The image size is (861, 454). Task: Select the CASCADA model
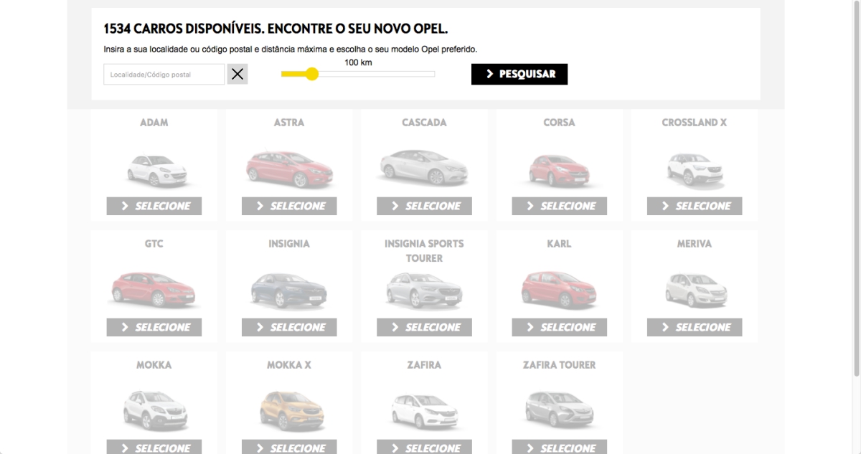pos(424,206)
